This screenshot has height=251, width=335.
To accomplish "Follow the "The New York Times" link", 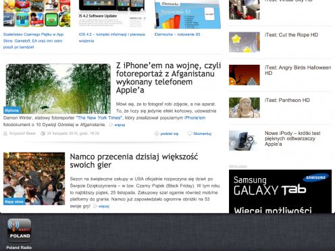I will (99, 118).
